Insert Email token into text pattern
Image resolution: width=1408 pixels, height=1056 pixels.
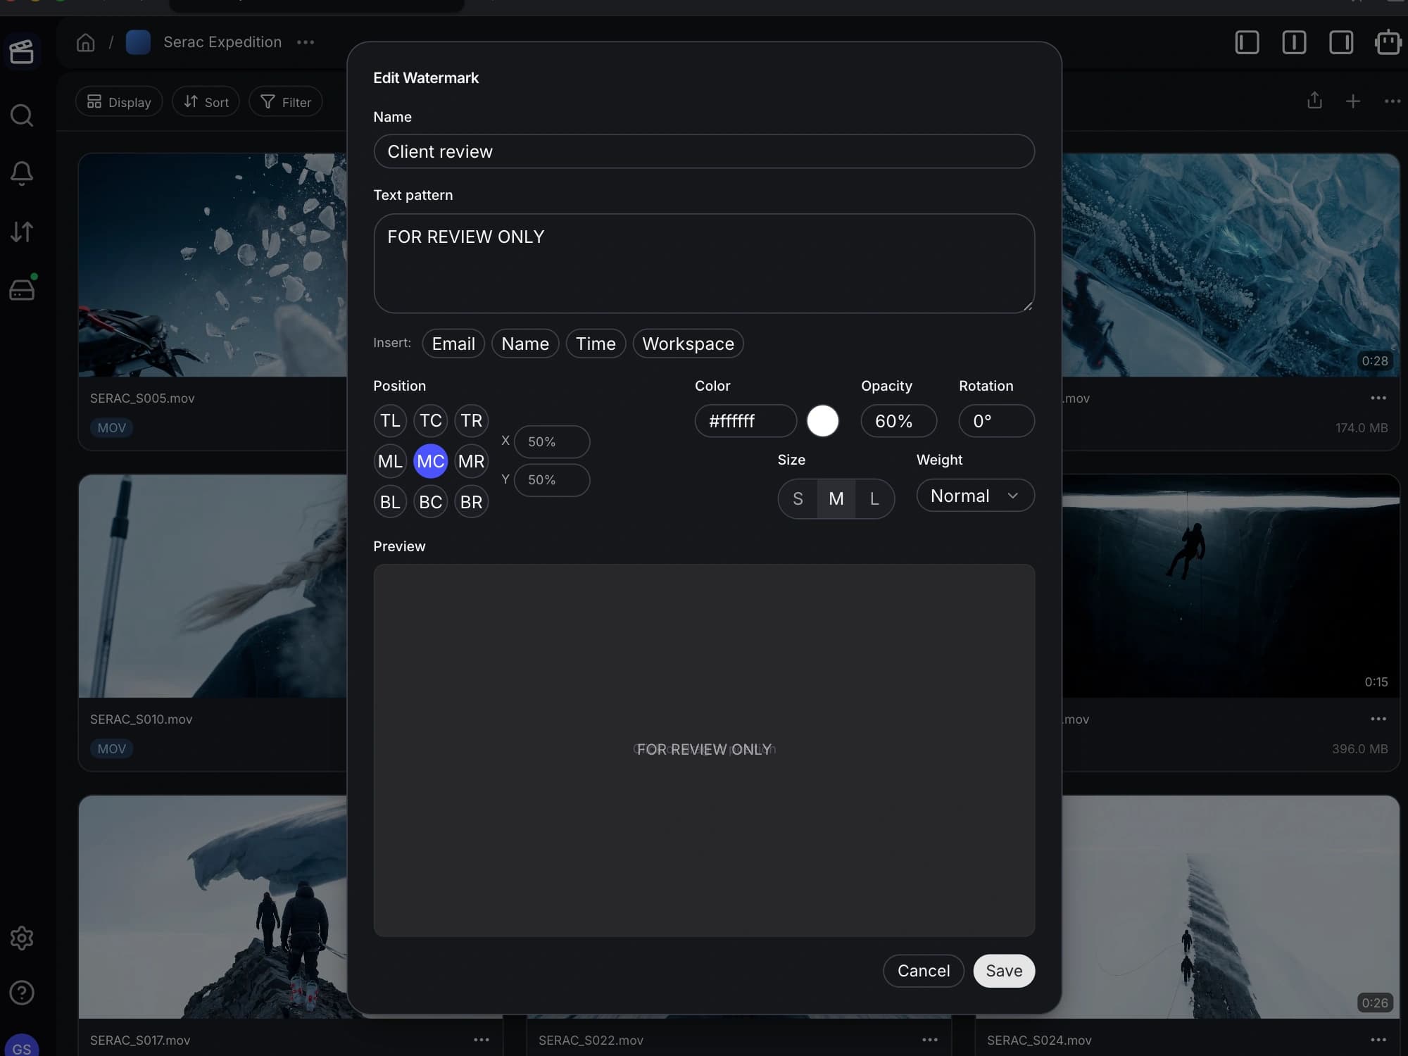pyautogui.click(x=453, y=344)
